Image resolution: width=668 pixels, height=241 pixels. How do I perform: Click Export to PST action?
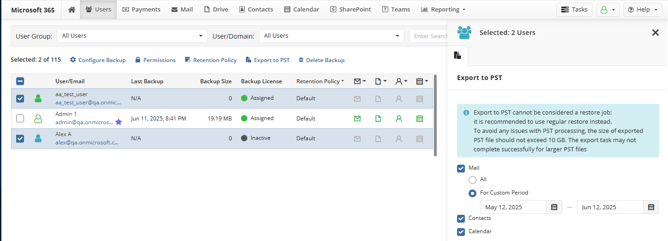(x=268, y=60)
